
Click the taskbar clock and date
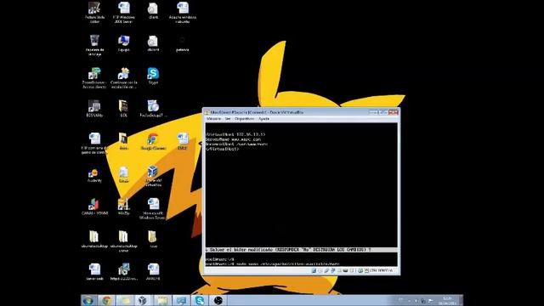coord(448,300)
